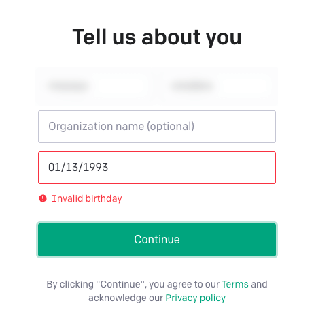314x325 pixels.
Task: Click empty space inside red-bordered birthday box
Action: [x=192, y=168]
